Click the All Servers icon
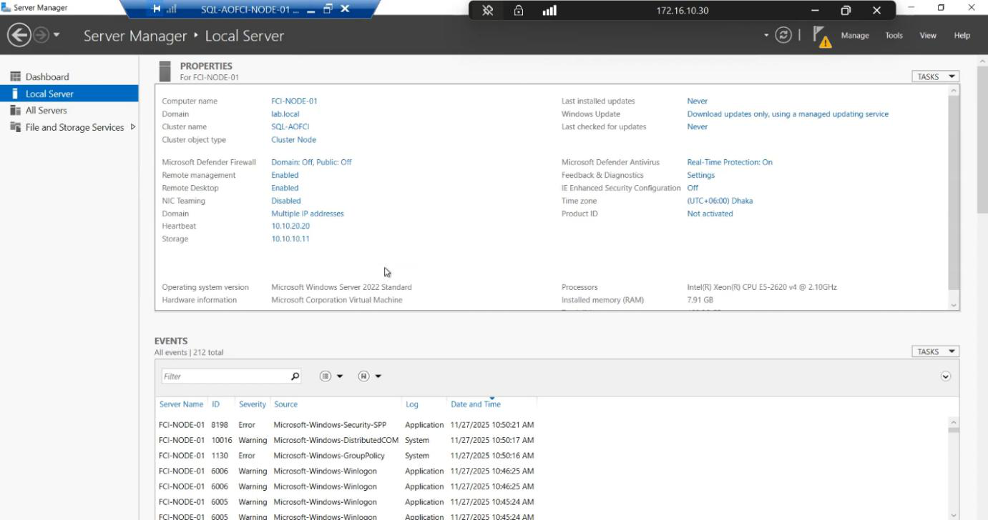 point(15,110)
